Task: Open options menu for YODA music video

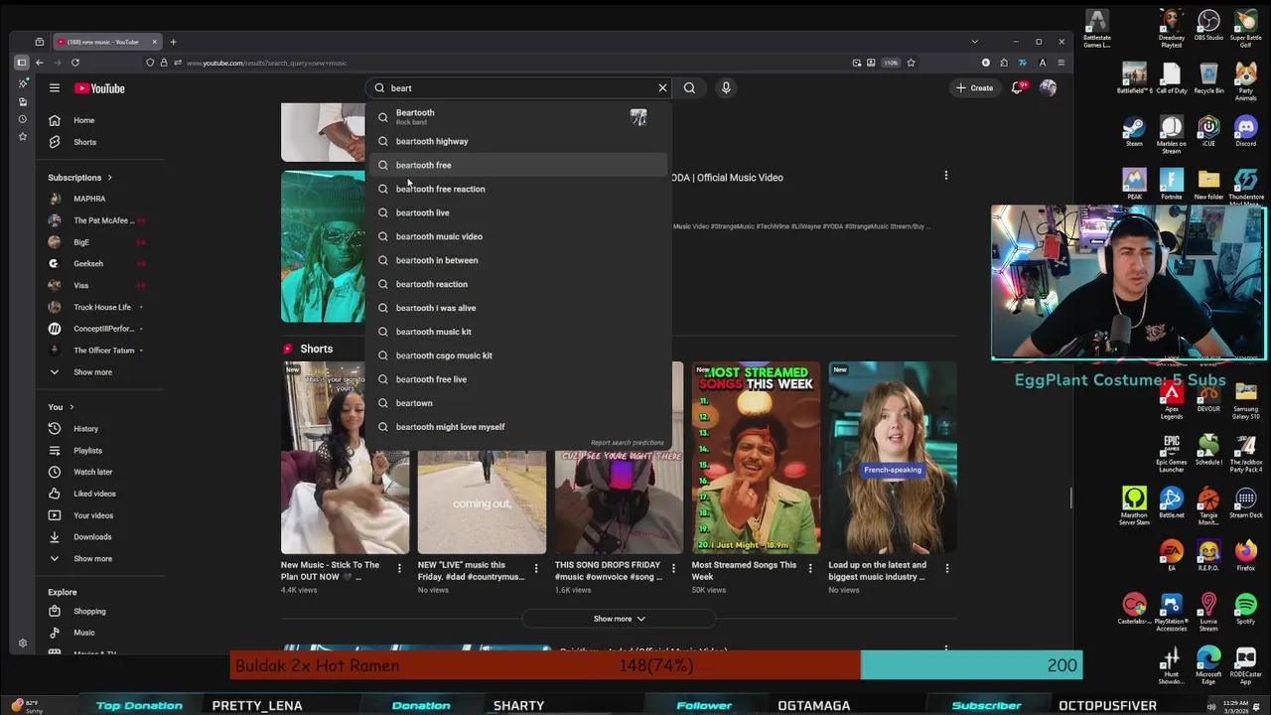Action: [x=945, y=176]
